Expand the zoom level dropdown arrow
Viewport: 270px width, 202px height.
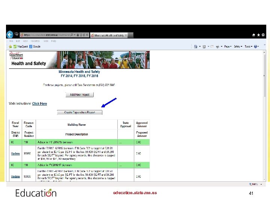[x=261, y=184]
